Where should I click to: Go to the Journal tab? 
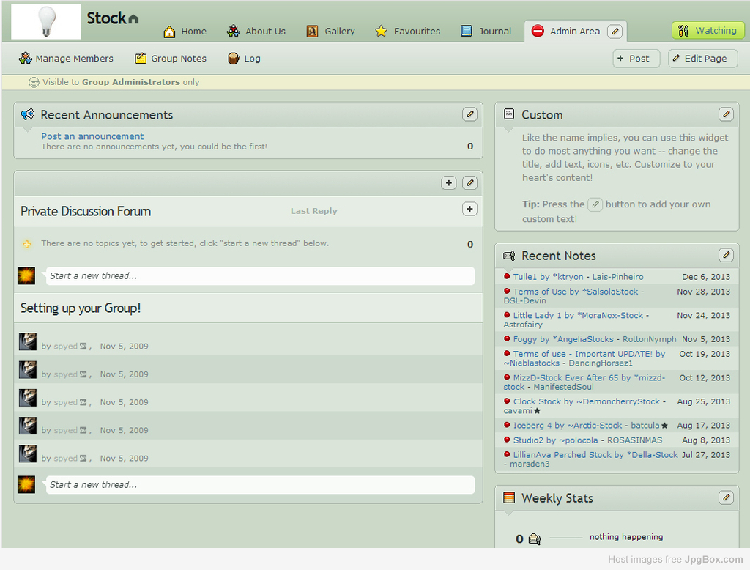click(486, 32)
